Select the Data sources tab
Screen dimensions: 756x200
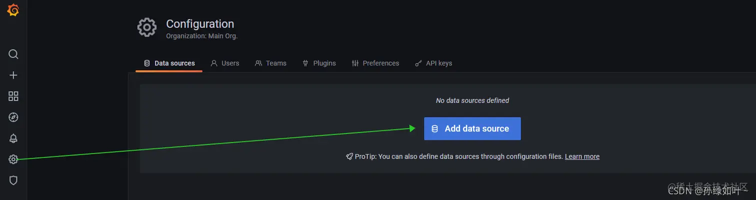pos(169,63)
